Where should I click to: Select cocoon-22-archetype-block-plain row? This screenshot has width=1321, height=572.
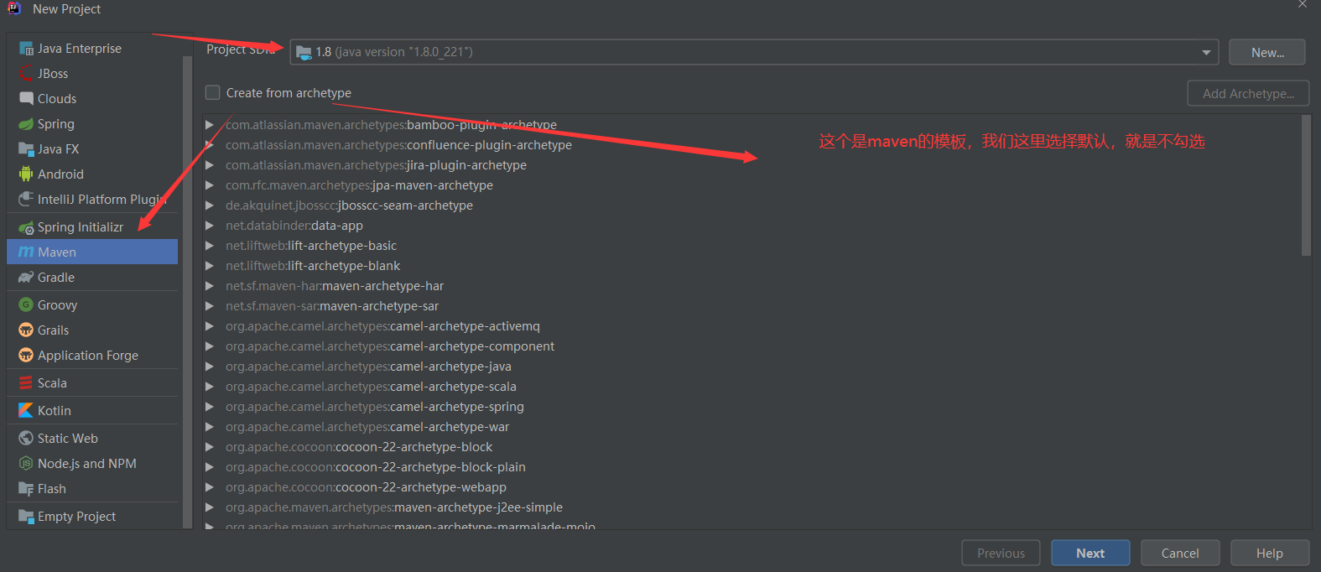(752, 467)
